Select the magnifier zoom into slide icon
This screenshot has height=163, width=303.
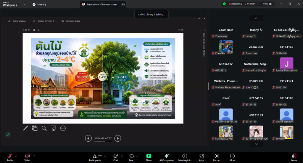coord(44,128)
